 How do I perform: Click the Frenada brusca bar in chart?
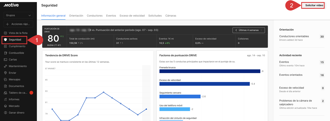point(210,71)
